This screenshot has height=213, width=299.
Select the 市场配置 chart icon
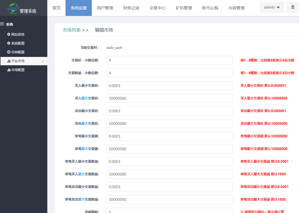[x=9, y=70]
